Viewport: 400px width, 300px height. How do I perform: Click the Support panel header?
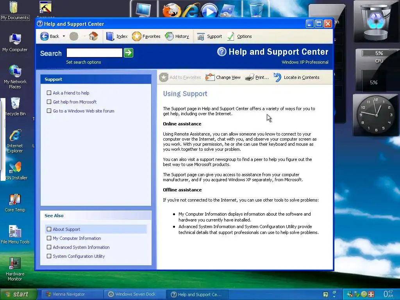96,79
